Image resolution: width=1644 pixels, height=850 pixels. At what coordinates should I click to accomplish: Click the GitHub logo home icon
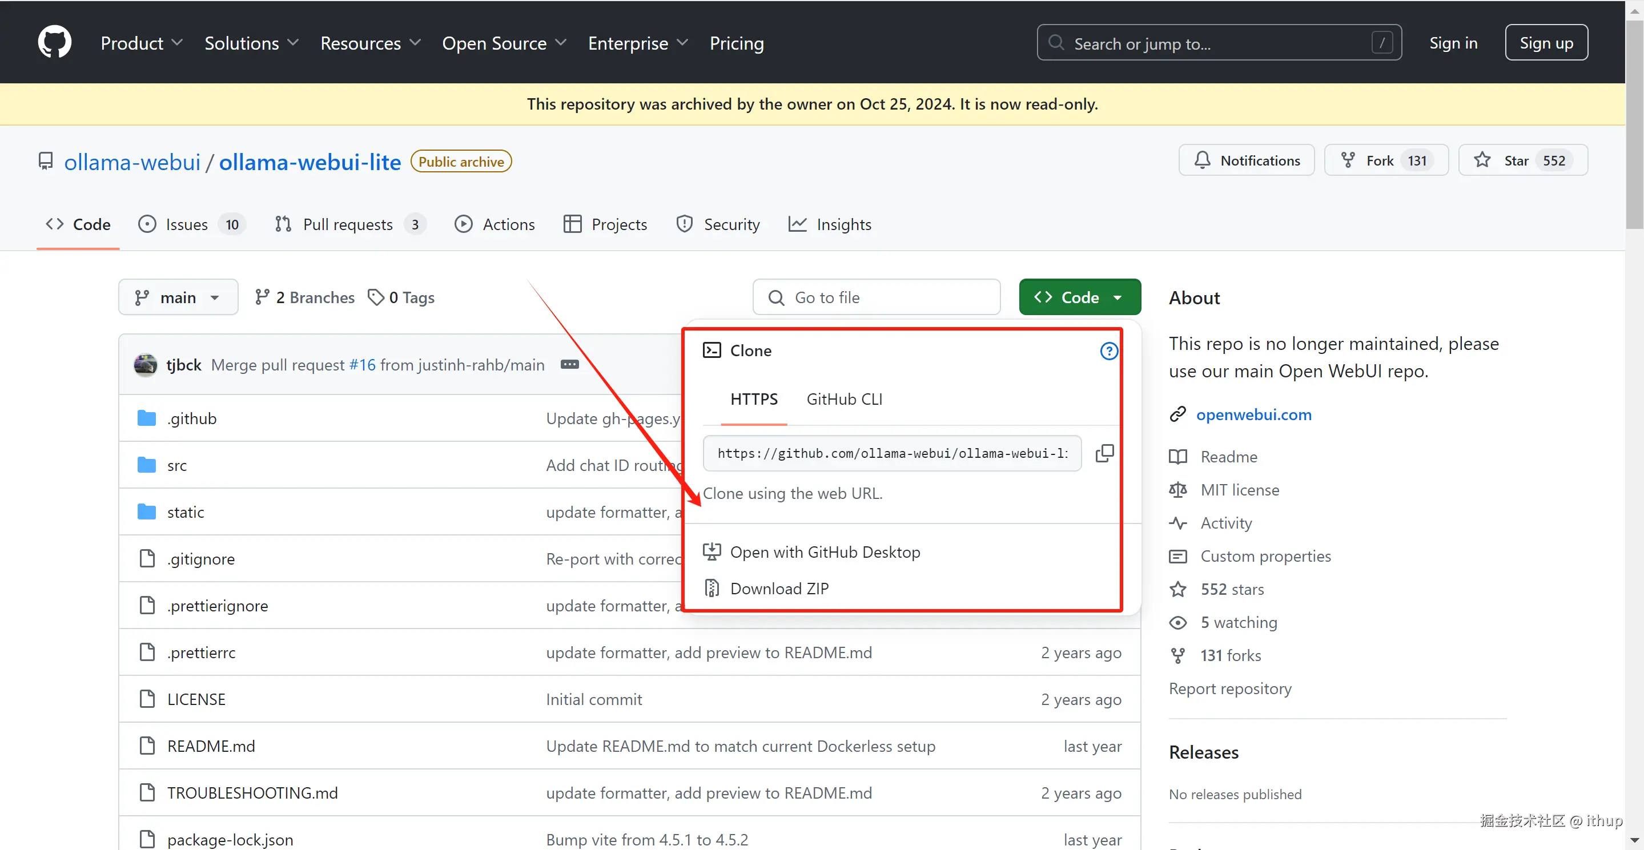(54, 42)
